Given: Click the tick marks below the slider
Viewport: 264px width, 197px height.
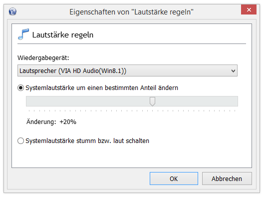Looking at the screenshot, I should click(x=132, y=111).
